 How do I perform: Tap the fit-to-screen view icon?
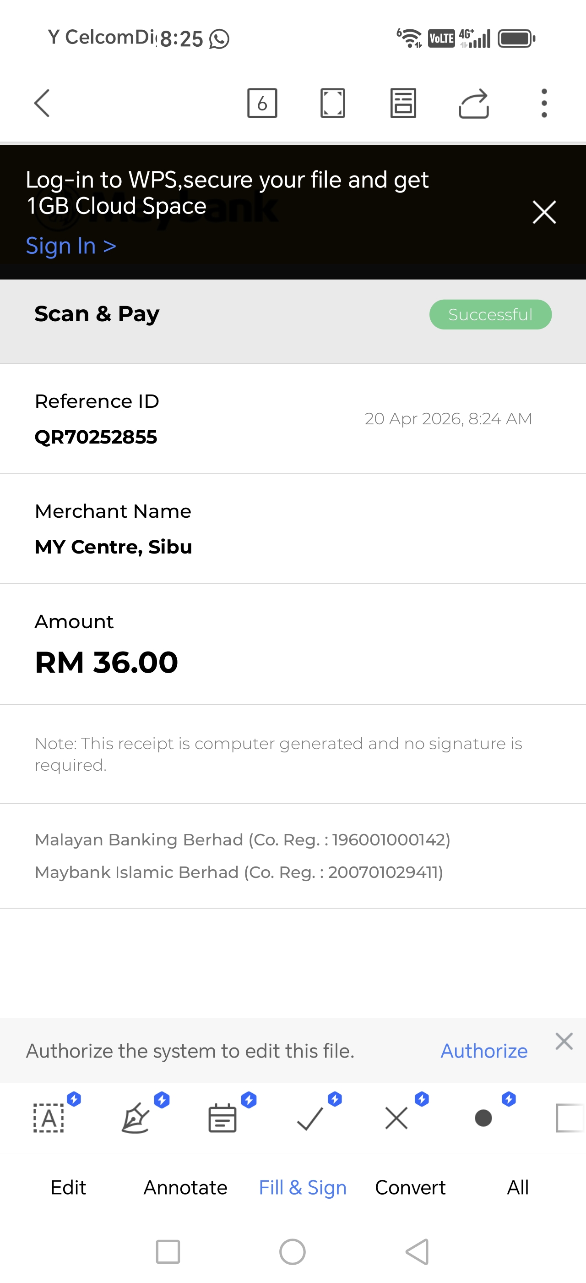(332, 103)
